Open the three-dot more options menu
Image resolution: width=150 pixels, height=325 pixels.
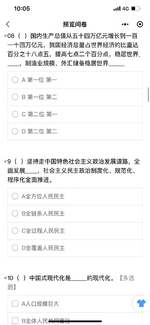pyautogui.click(x=125, y=24)
